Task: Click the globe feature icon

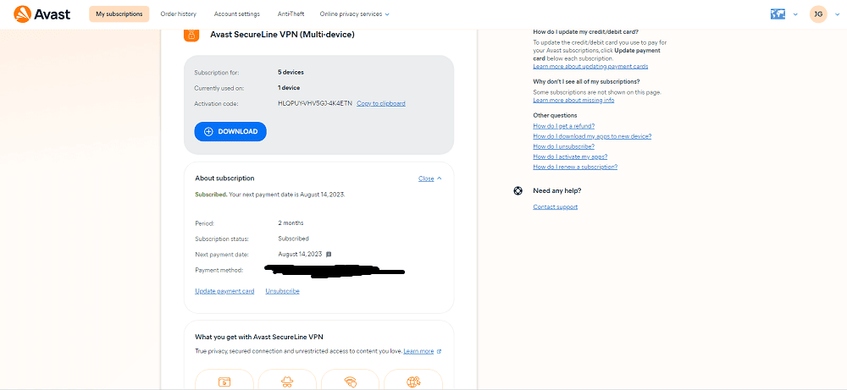Action: point(413,382)
